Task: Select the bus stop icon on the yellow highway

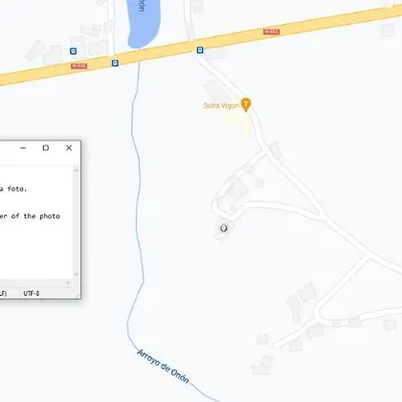Action: (x=115, y=63)
